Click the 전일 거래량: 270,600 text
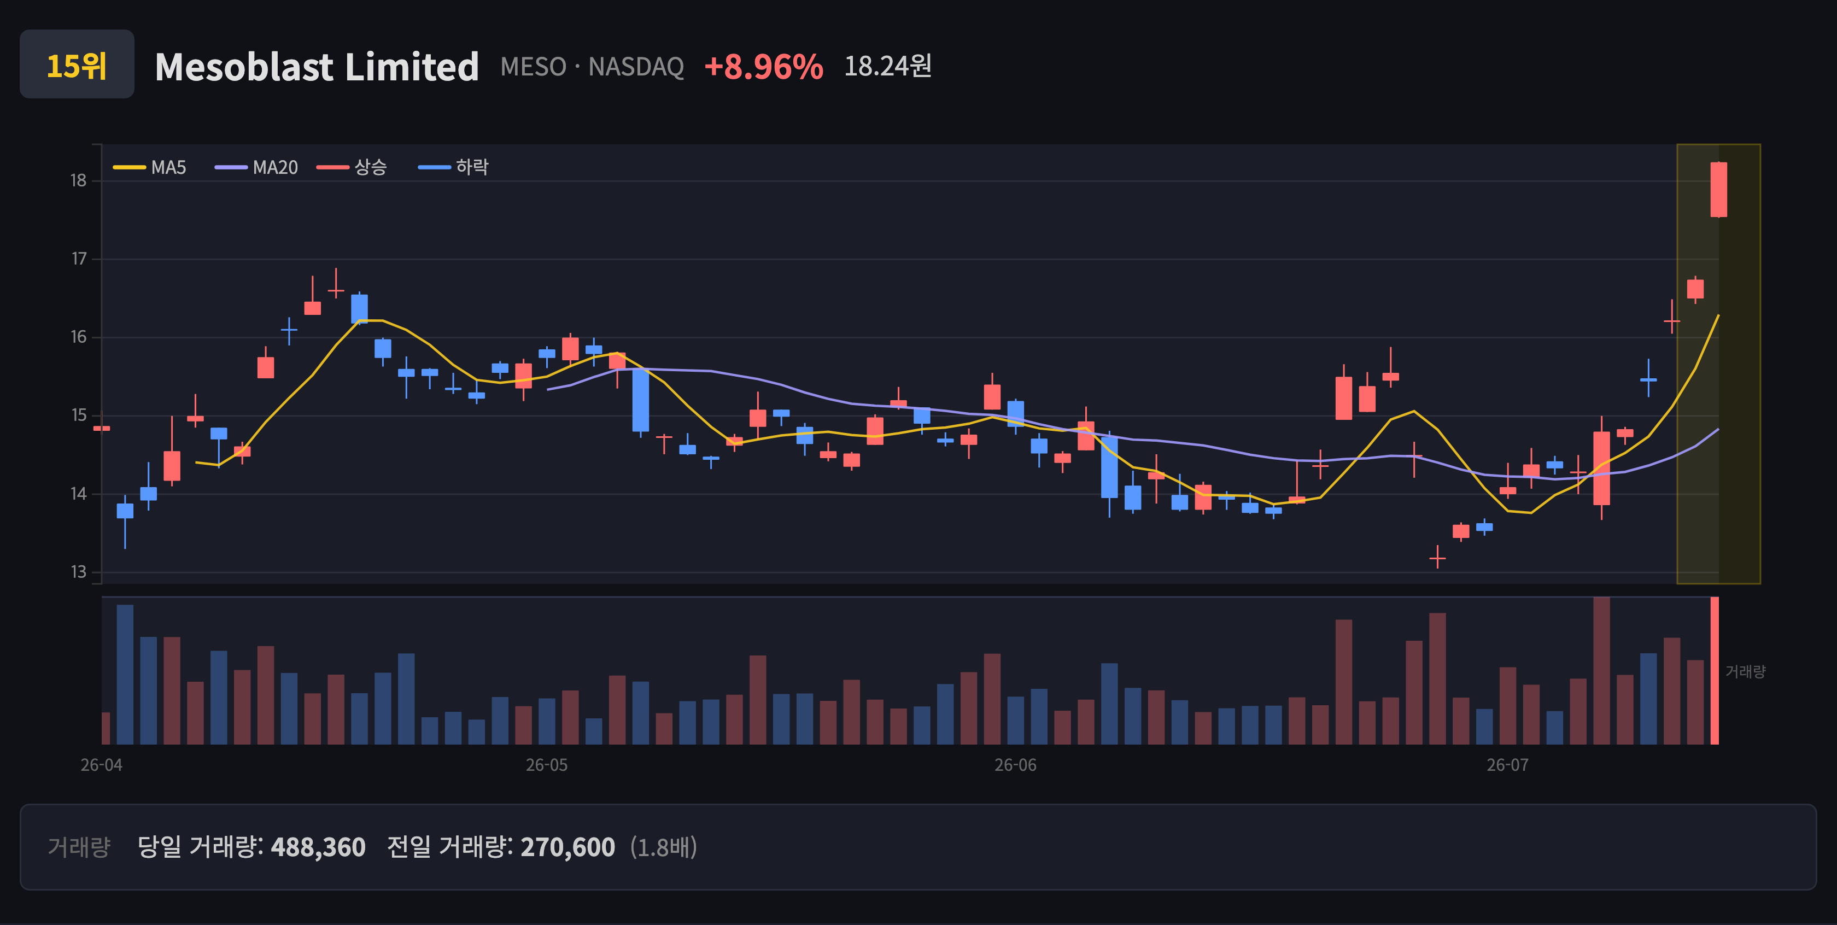1837x925 pixels. 501,846
